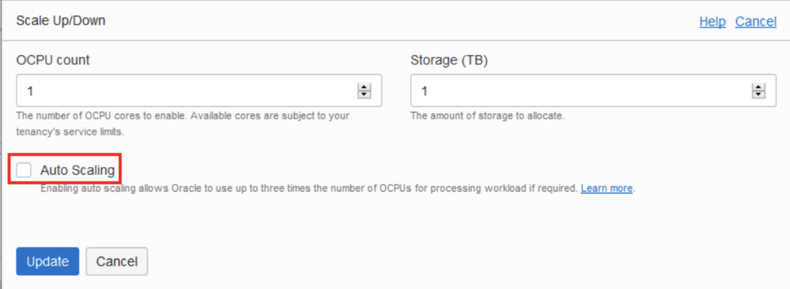
Task: Enable the Auto Scaling checkbox
Action: 24,170
